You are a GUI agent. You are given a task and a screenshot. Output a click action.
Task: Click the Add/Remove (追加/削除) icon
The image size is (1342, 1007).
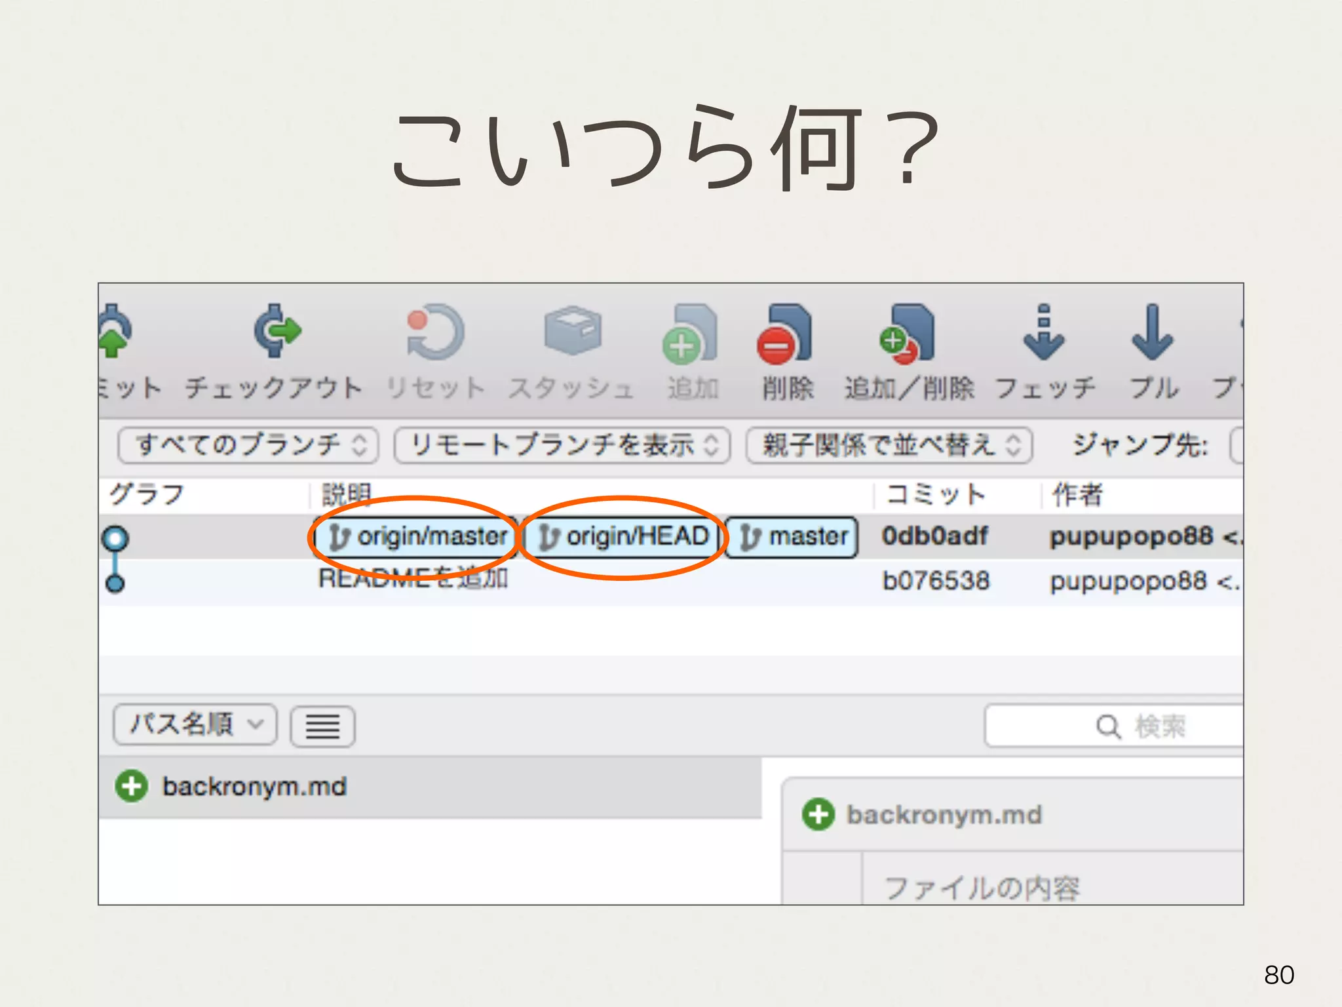tap(908, 334)
